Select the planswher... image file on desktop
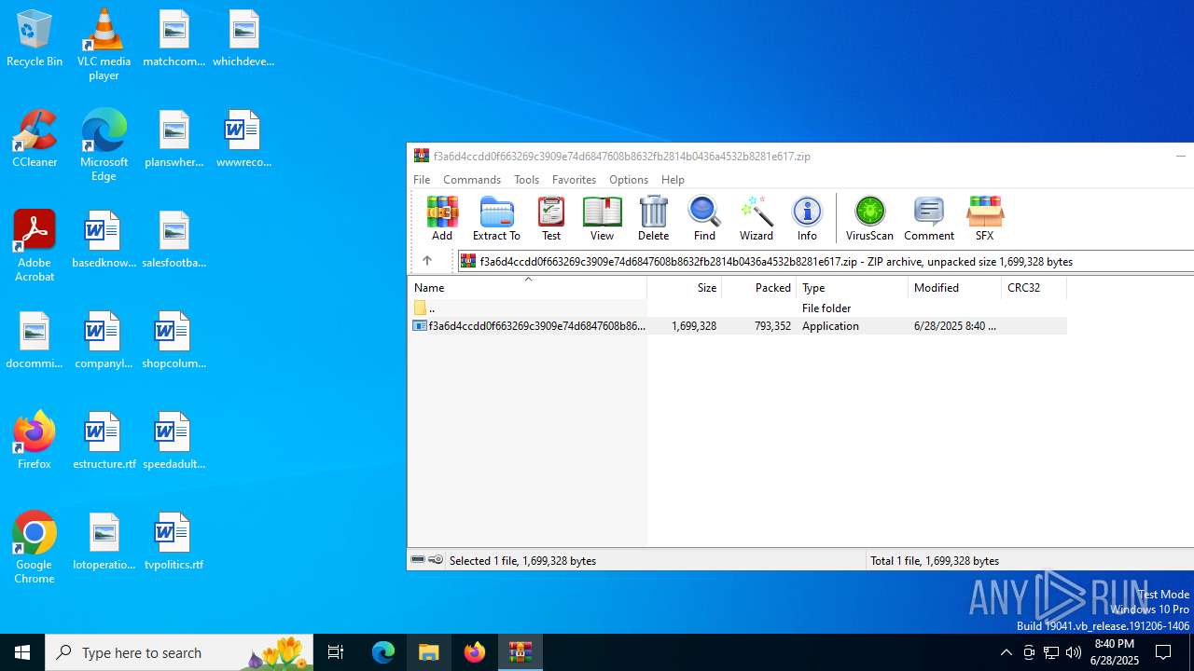This screenshot has width=1194, height=671. [x=174, y=139]
